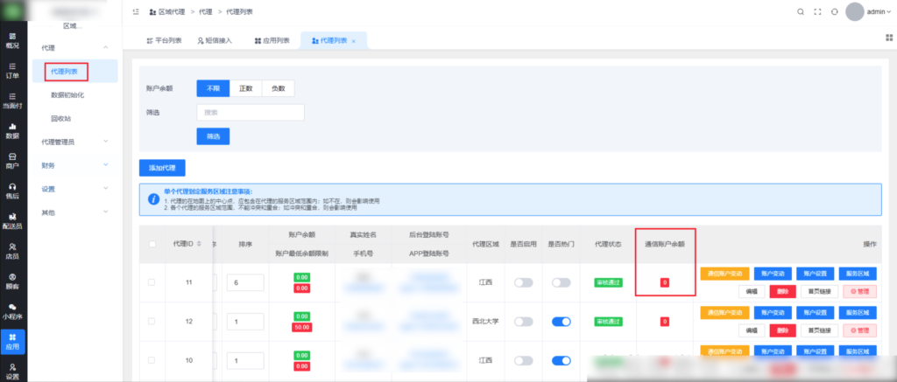The width and height of the screenshot is (897, 382).
Task: Collapse the 代理 menu group
Action: click(75, 48)
